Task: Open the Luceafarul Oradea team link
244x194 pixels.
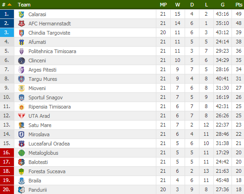Action: point(49,144)
